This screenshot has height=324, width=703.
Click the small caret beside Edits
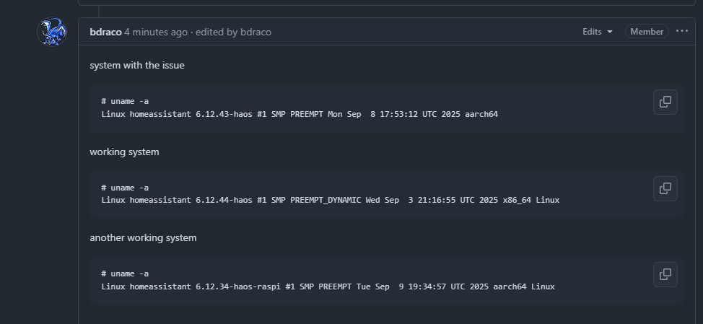point(610,32)
